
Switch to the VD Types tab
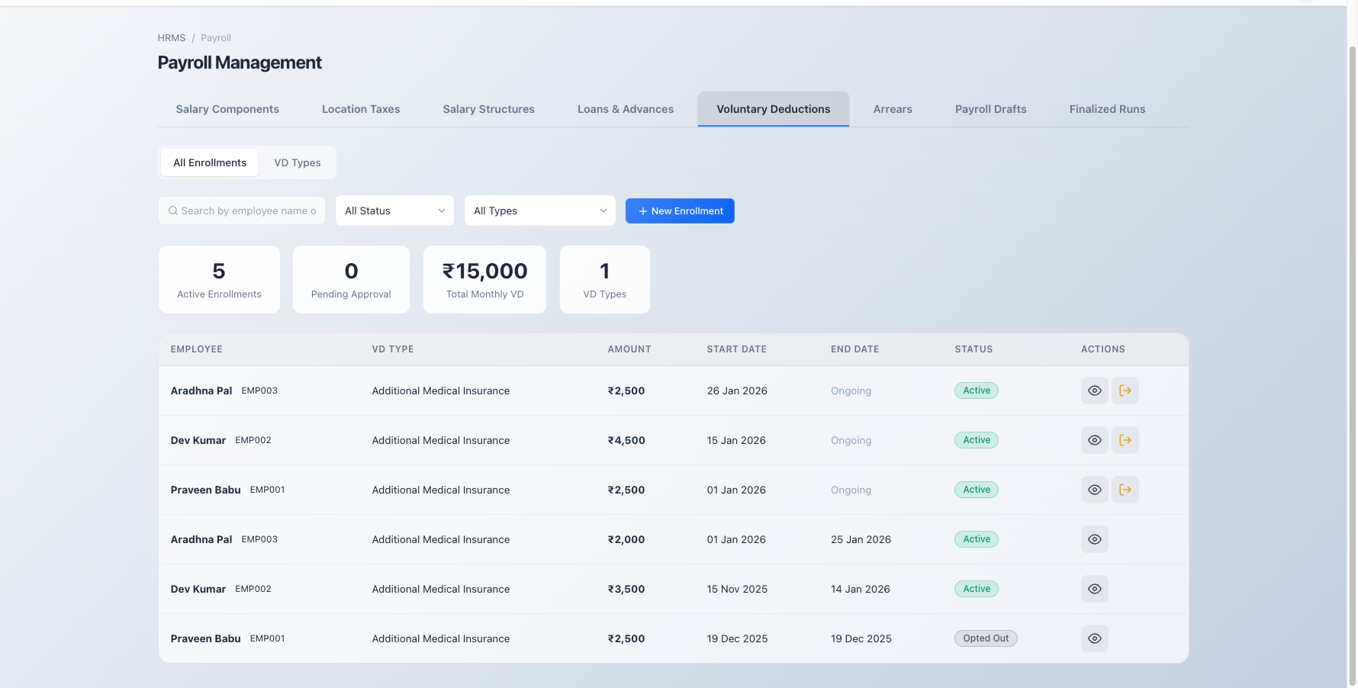(298, 162)
